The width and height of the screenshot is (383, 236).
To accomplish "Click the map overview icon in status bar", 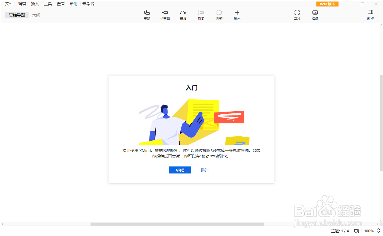I will pyautogui.click(x=357, y=231).
